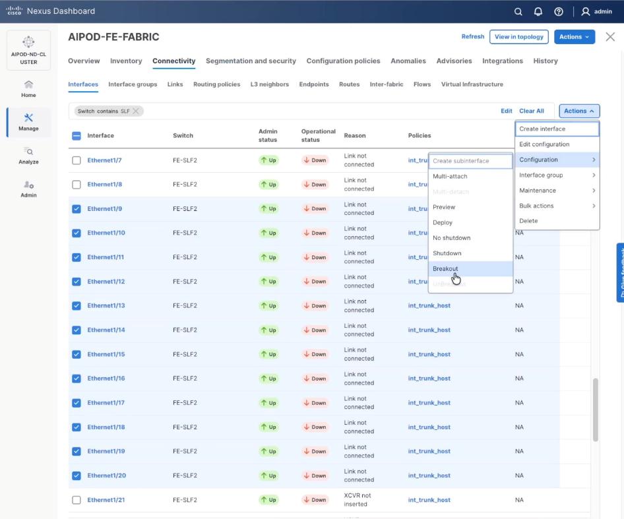Open the Ethernet1/13 interface link
The height and width of the screenshot is (519, 624).
click(x=106, y=306)
